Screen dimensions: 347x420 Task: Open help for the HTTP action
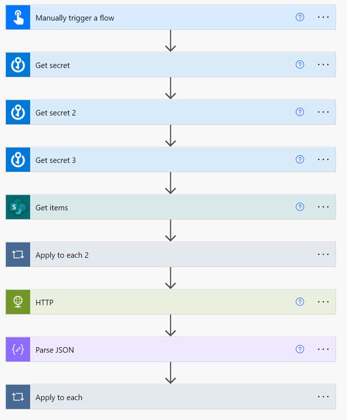tap(299, 302)
